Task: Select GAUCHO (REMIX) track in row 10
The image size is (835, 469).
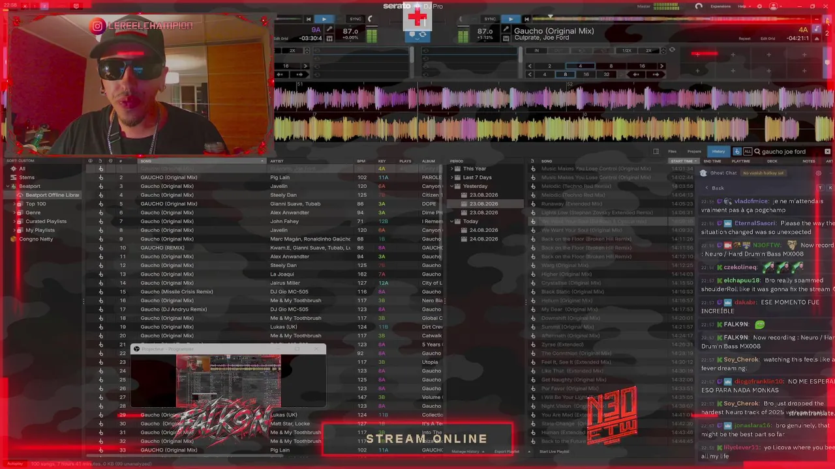Action: pyautogui.click(x=162, y=248)
